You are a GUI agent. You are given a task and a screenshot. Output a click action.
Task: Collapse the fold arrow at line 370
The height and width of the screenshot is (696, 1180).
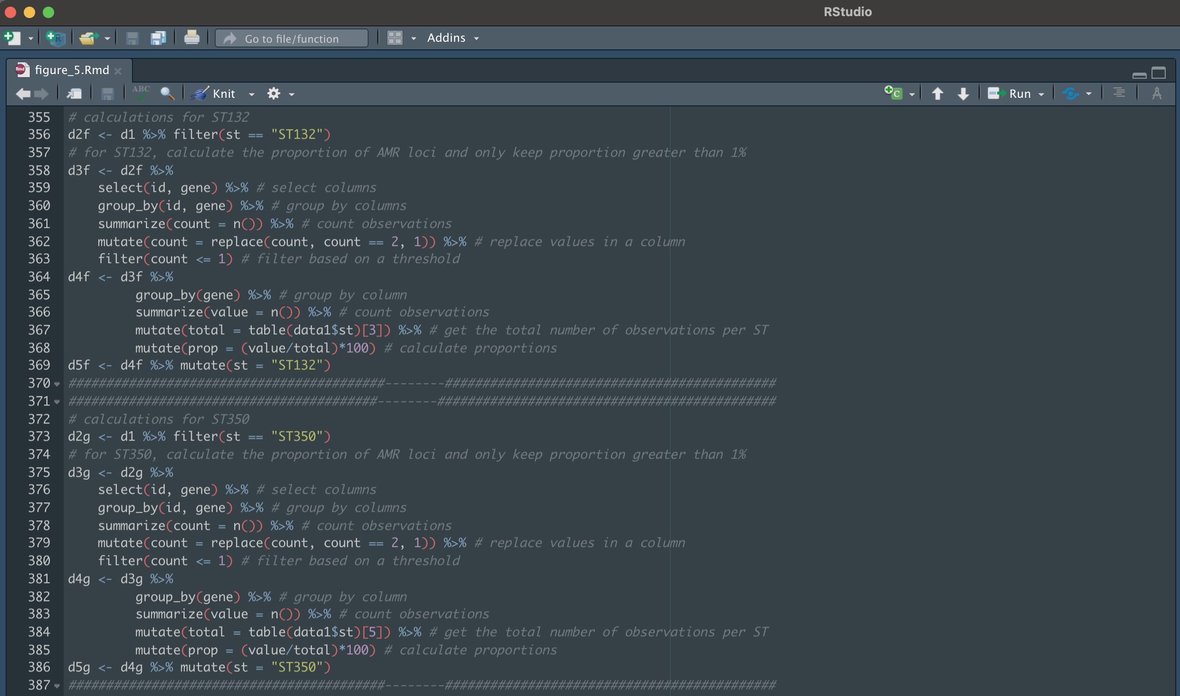[57, 384]
